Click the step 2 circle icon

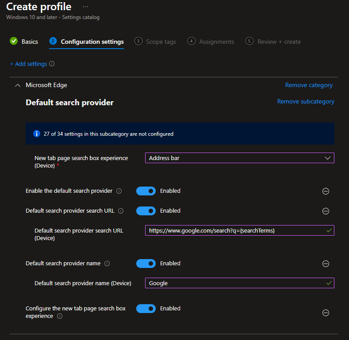53,41
